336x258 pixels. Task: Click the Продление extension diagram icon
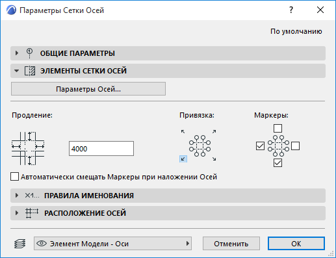coord(28,148)
